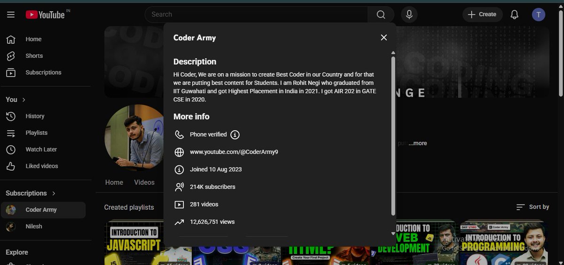This screenshot has height=265, width=564.
Task: Click the '281 videos' text
Action: click(204, 204)
